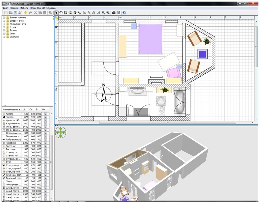The height and width of the screenshot is (202, 260).
Task: Select the create walls tool
Action: tap(66, 12)
